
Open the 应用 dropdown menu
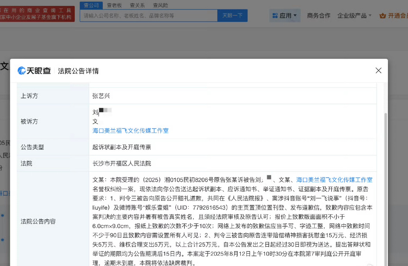285,16
